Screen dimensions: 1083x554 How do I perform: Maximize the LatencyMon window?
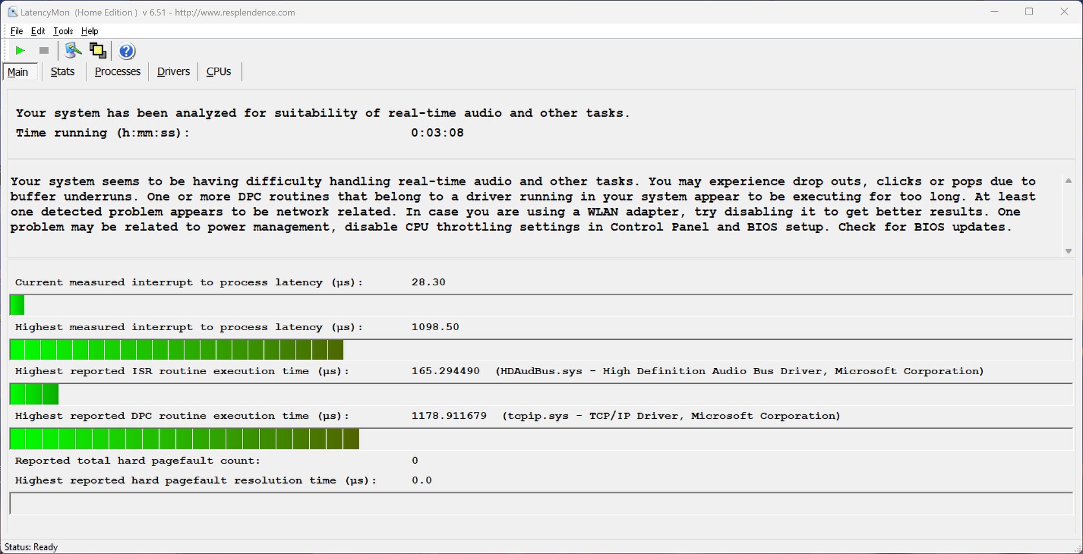click(1029, 12)
